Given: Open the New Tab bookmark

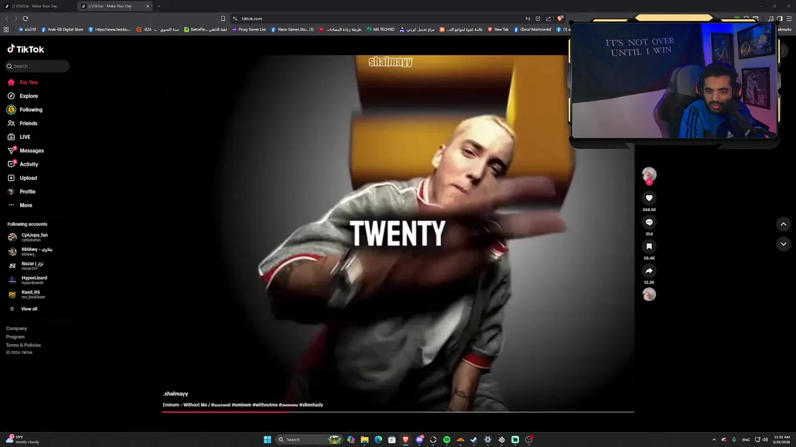Looking at the screenshot, I should pyautogui.click(x=498, y=29).
